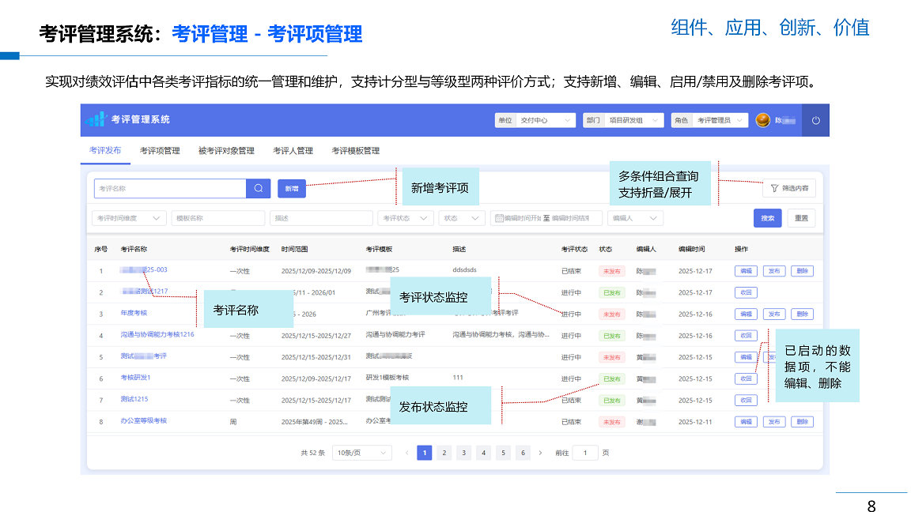Click the 考评名称 search input field

pyautogui.click(x=170, y=189)
